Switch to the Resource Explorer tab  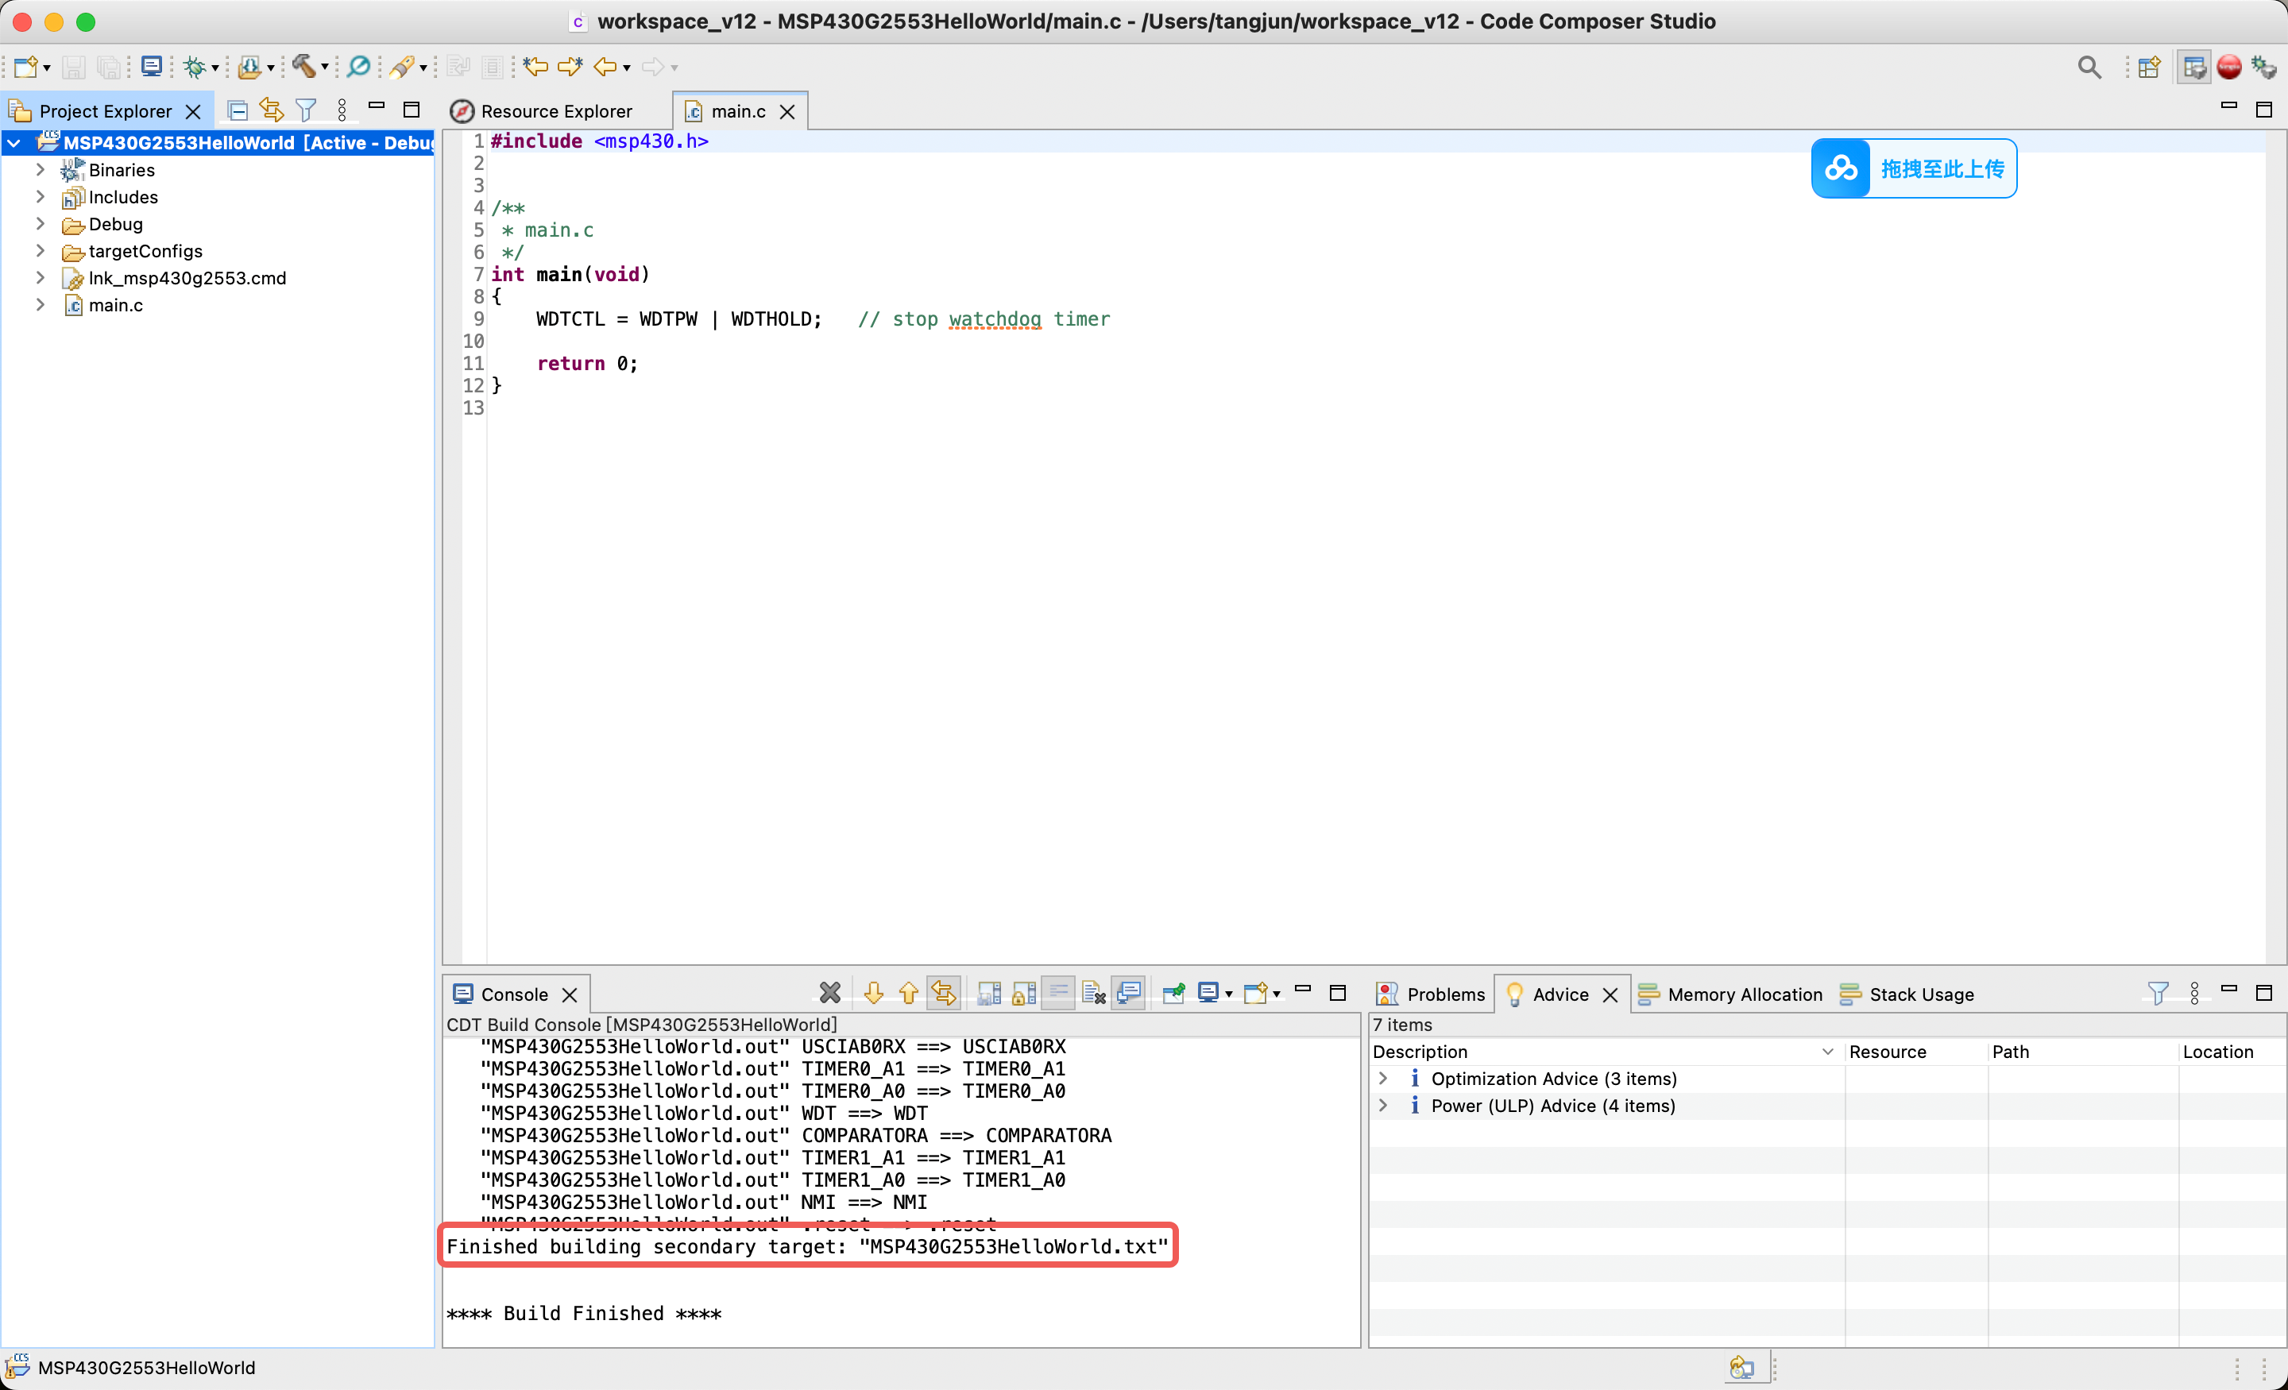(541, 111)
